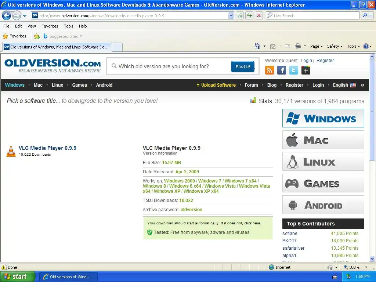This screenshot has width=376, height=282.
Task: Open the Blog link in navigation bar
Action: coord(272,85)
